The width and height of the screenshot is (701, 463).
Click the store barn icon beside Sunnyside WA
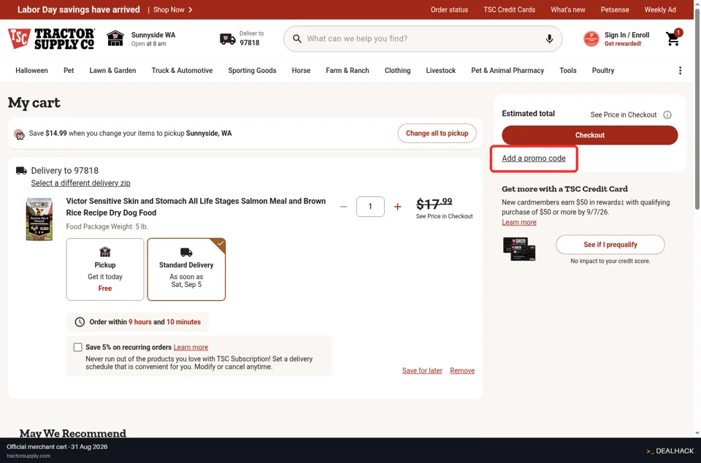click(x=115, y=39)
